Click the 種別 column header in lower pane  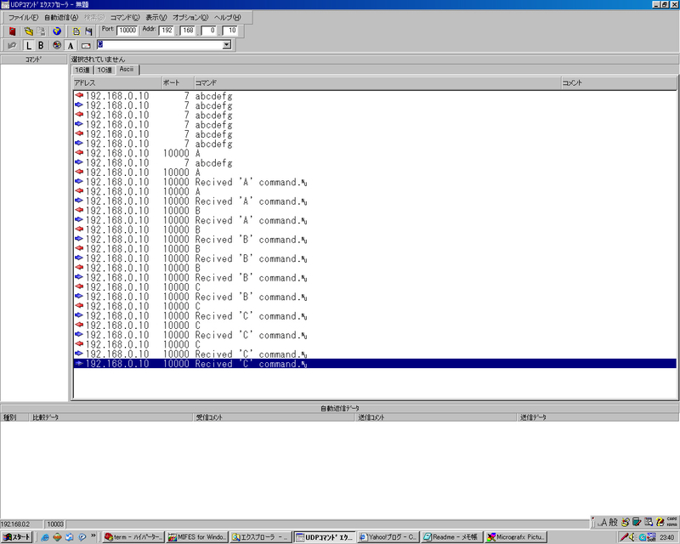click(x=14, y=417)
